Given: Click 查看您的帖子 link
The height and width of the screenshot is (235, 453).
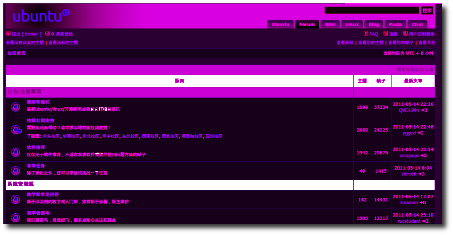Looking at the screenshot, I should pos(401,43).
